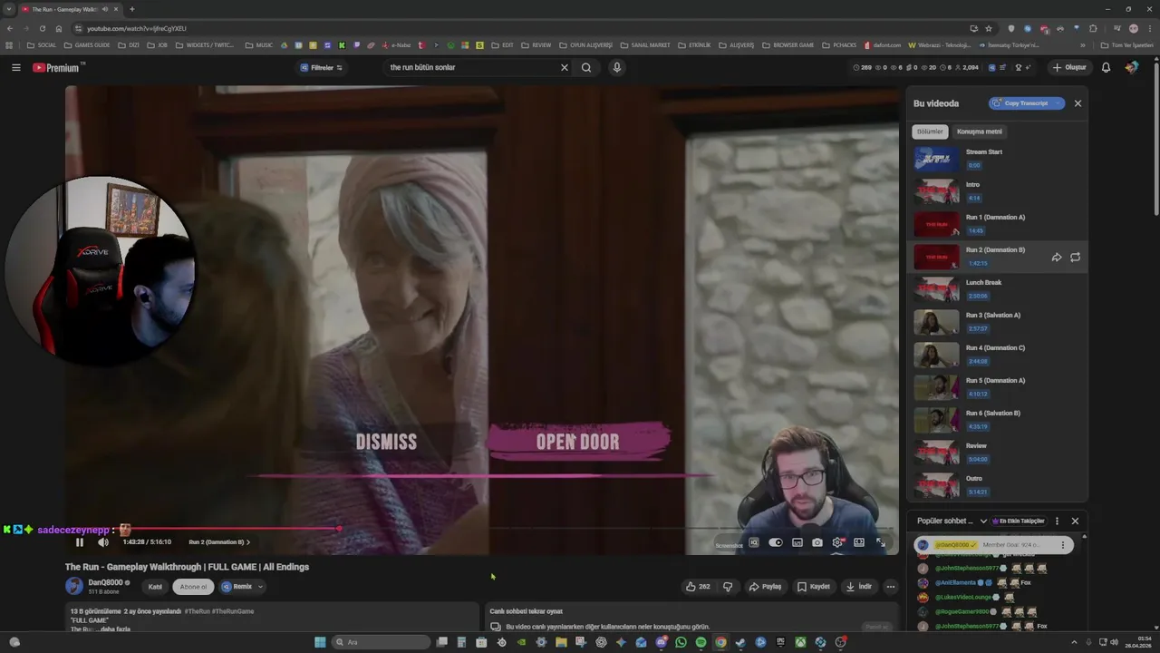
Task: Open the Filtreler filter control
Action: [322, 67]
